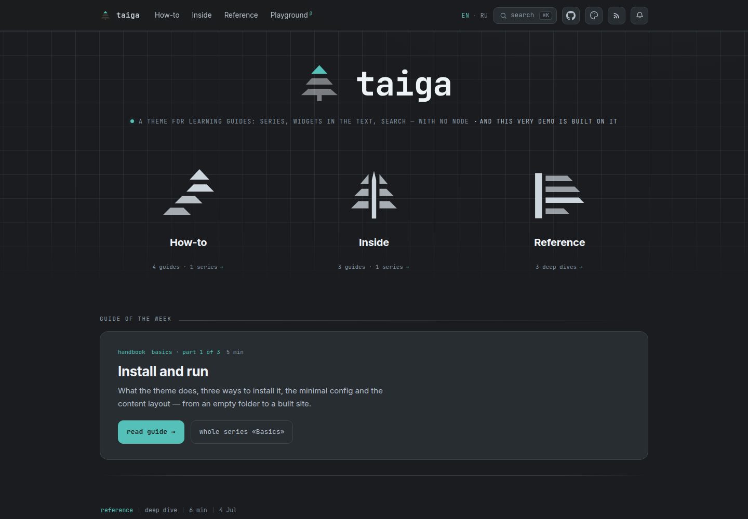Screen dimensions: 748x519
Task: Open the palette theme switcher icon
Action: click(594, 16)
